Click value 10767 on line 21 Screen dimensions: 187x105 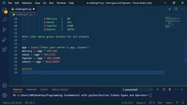(x=71, y=29)
